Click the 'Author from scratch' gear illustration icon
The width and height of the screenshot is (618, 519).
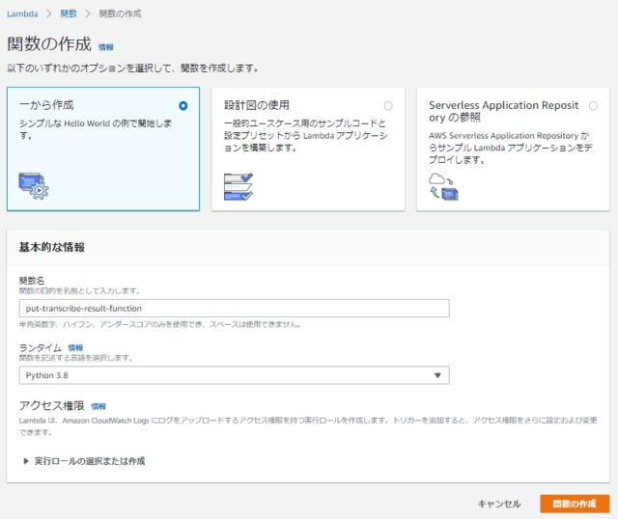pyautogui.click(x=34, y=186)
